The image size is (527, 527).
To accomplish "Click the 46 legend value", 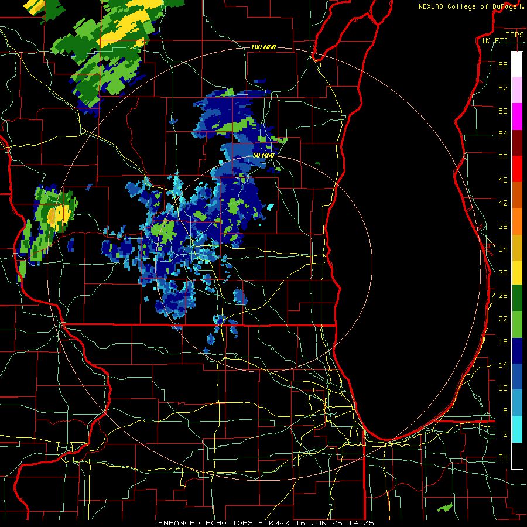I will coord(503,180).
